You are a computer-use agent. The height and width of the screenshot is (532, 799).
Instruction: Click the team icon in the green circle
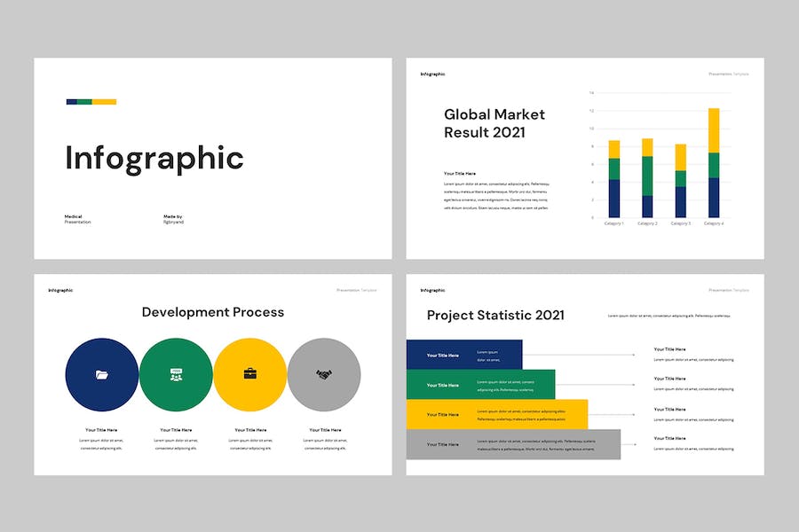176,375
